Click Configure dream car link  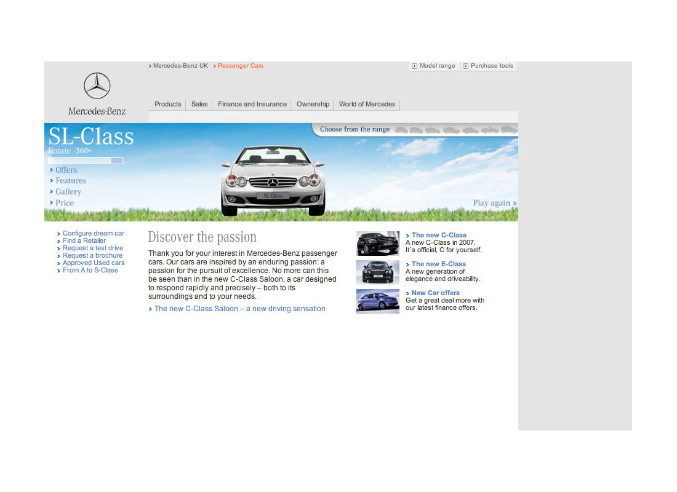coord(93,234)
